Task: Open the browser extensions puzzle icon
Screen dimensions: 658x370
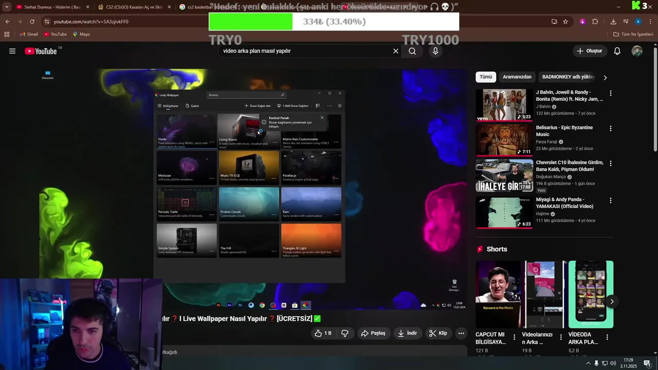Action: coord(595,22)
